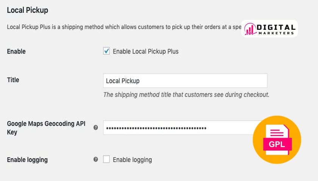This screenshot has width=318, height=181.
Task: Click the Title field label
Action: 13,80
